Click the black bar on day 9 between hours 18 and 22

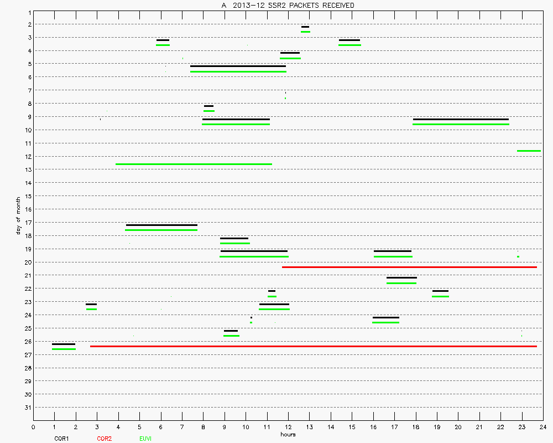coord(461,119)
